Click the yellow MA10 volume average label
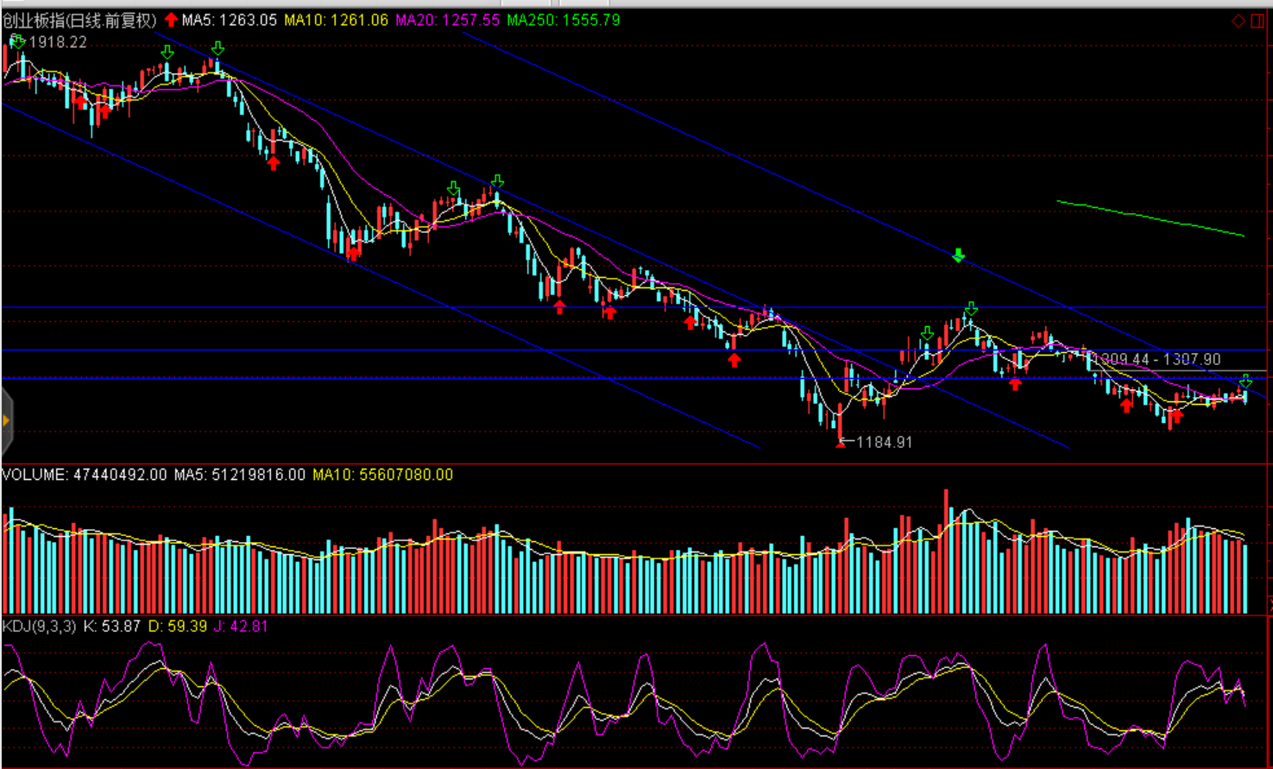1273x769 pixels. 382,475
